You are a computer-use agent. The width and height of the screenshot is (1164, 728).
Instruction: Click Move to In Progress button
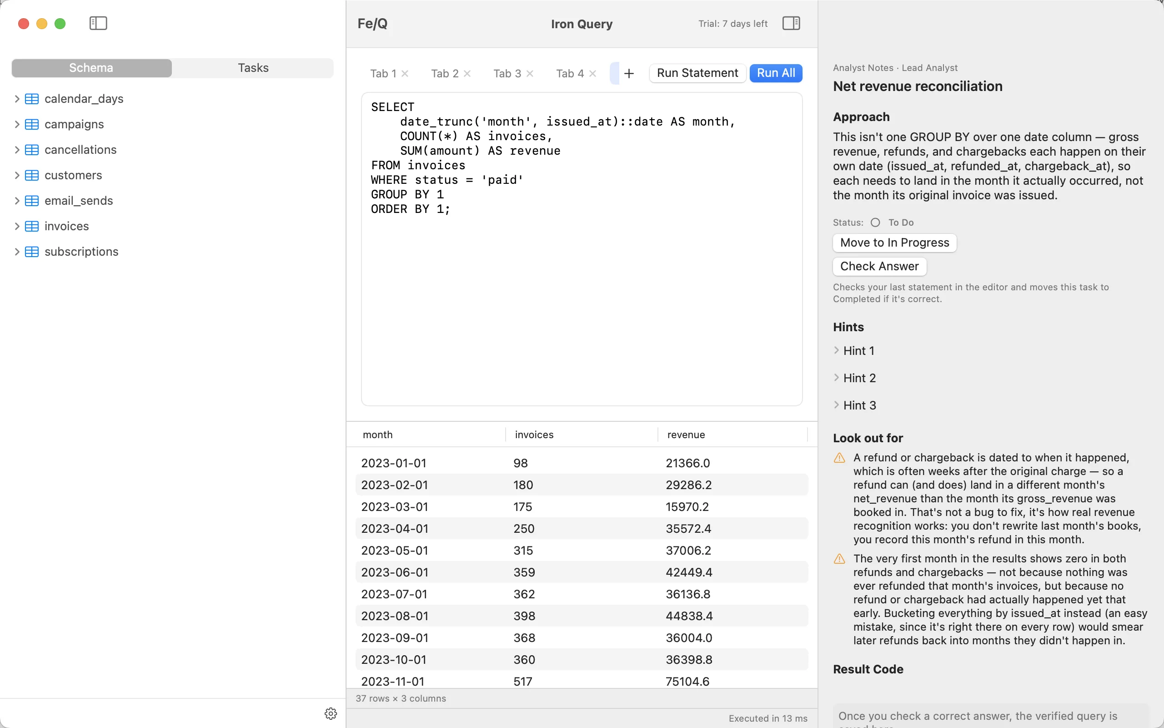[x=895, y=243]
